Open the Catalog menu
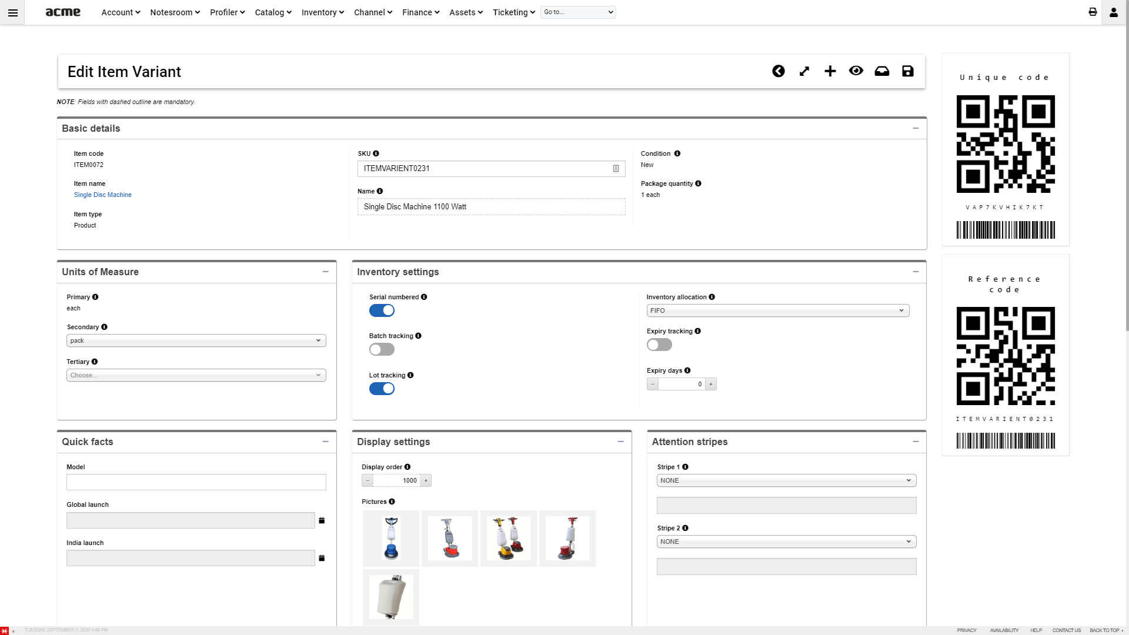This screenshot has width=1129, height=635. (273, 12)
